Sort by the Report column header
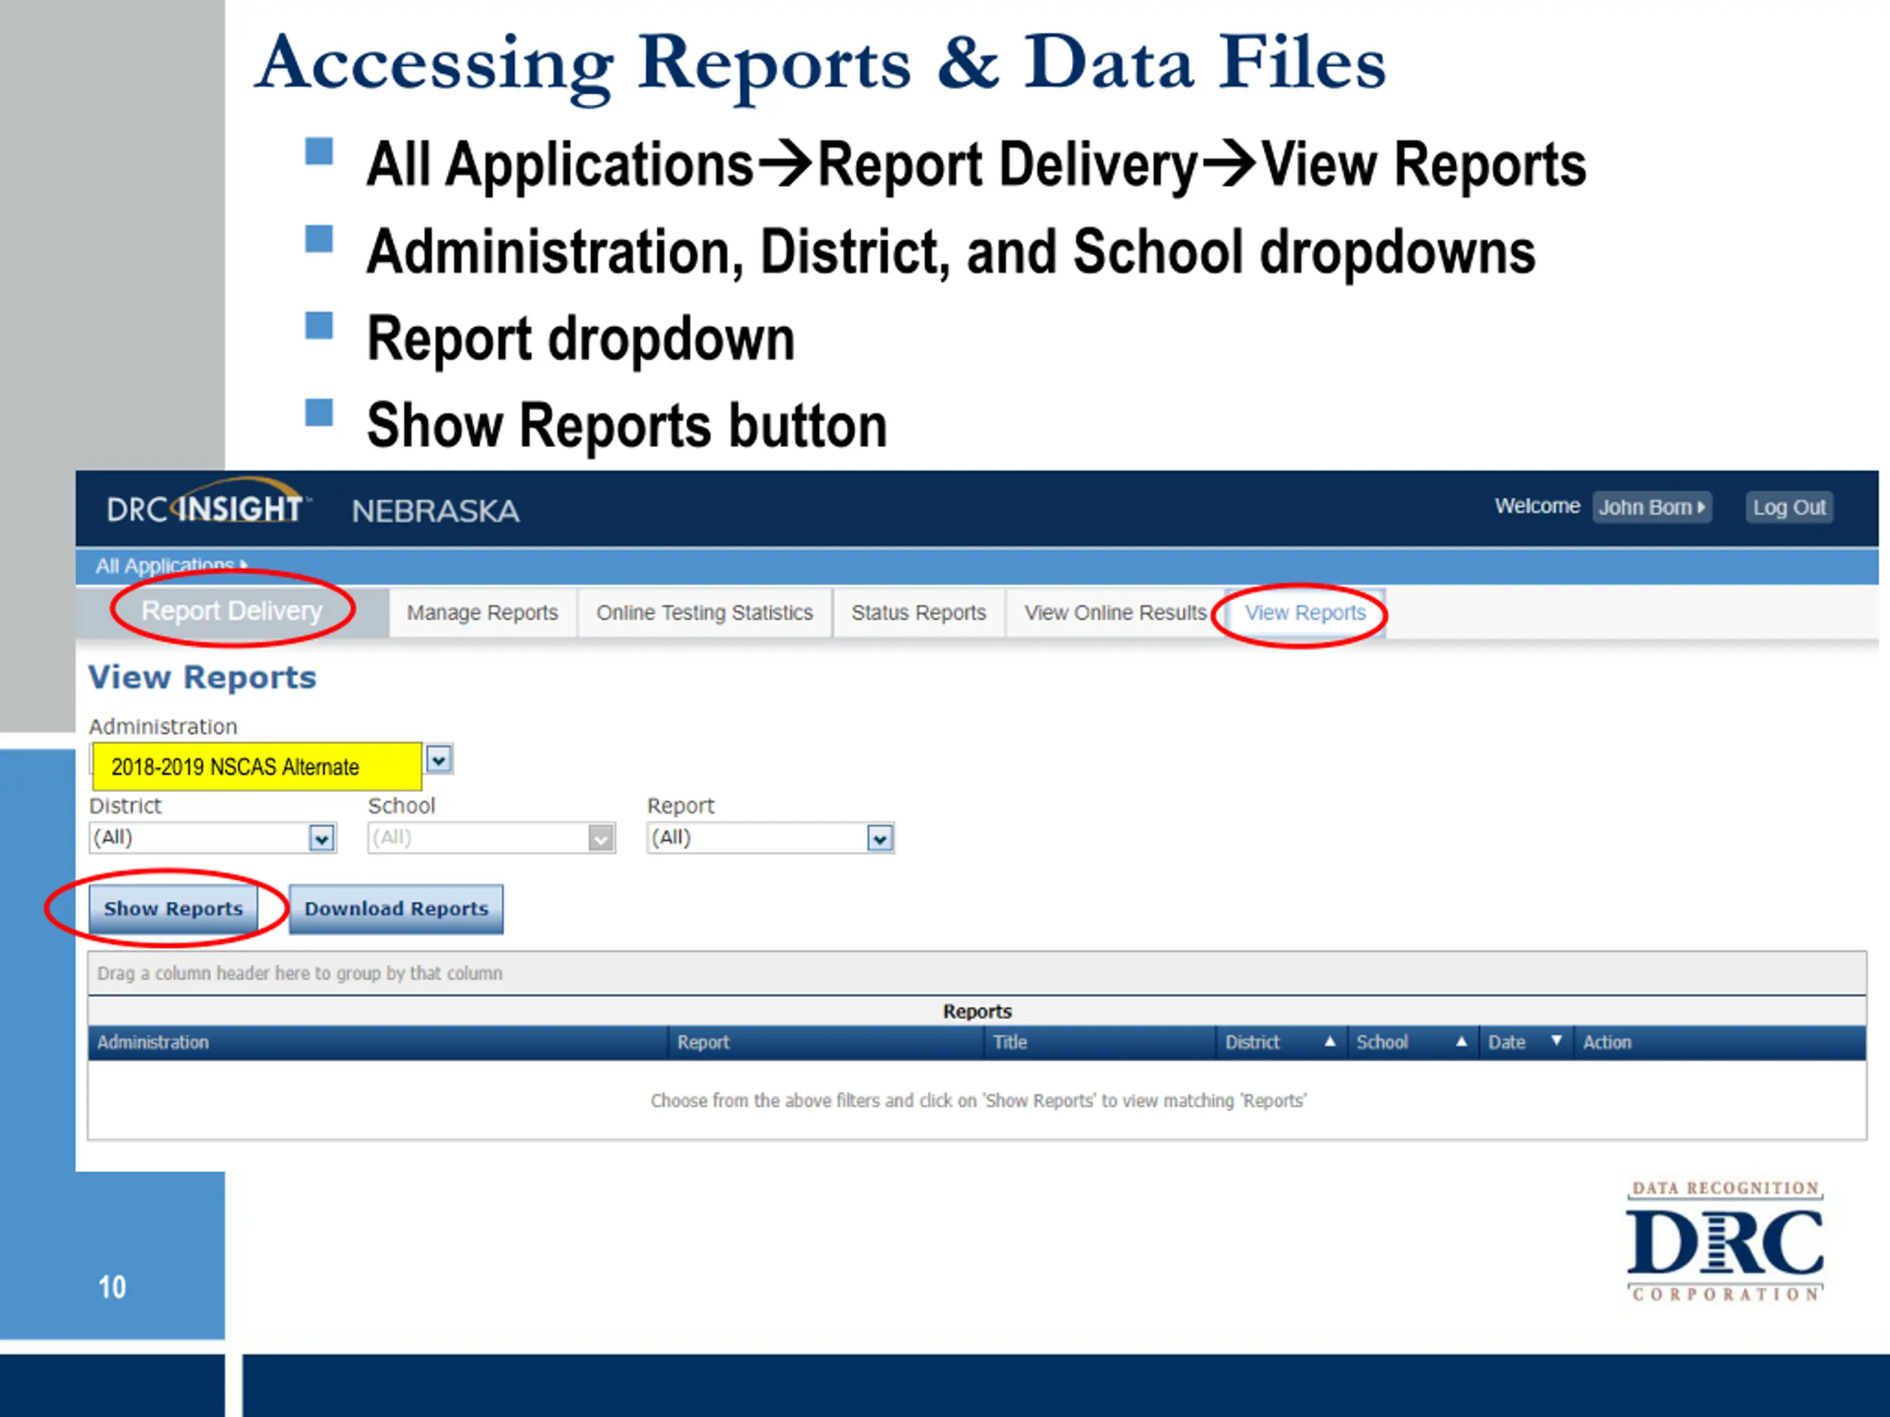This screenshot has height=1417, width=1890. 825,1043
